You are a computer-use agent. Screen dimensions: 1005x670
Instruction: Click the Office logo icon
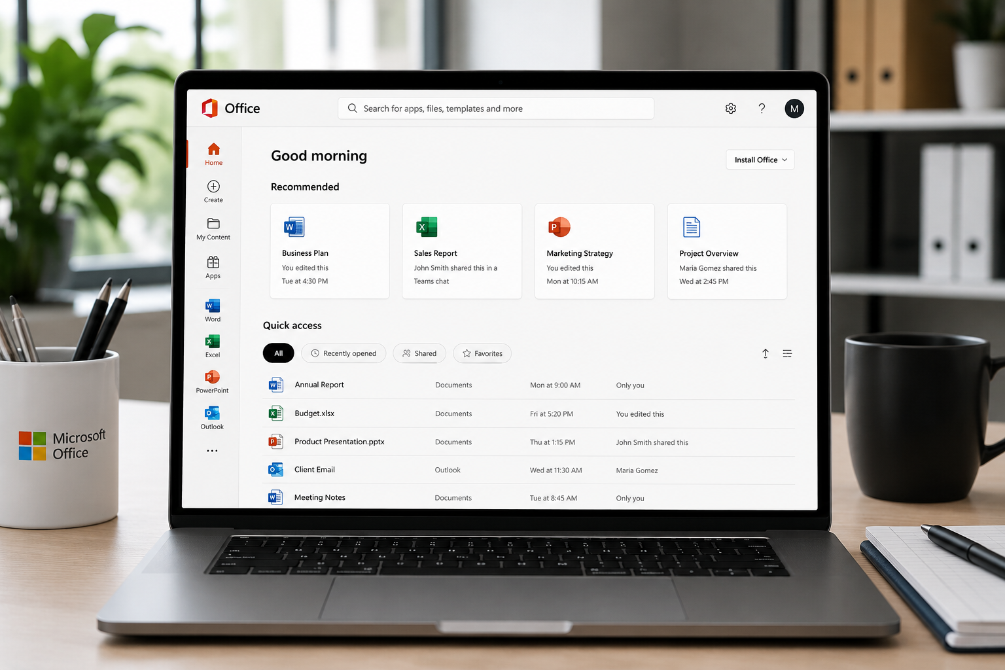pos(209,108)
